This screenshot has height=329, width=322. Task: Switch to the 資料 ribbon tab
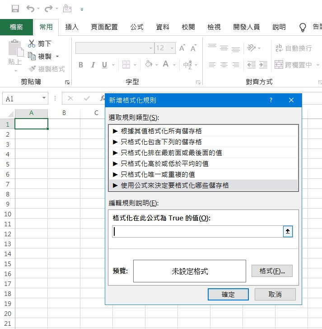point(163,27)
